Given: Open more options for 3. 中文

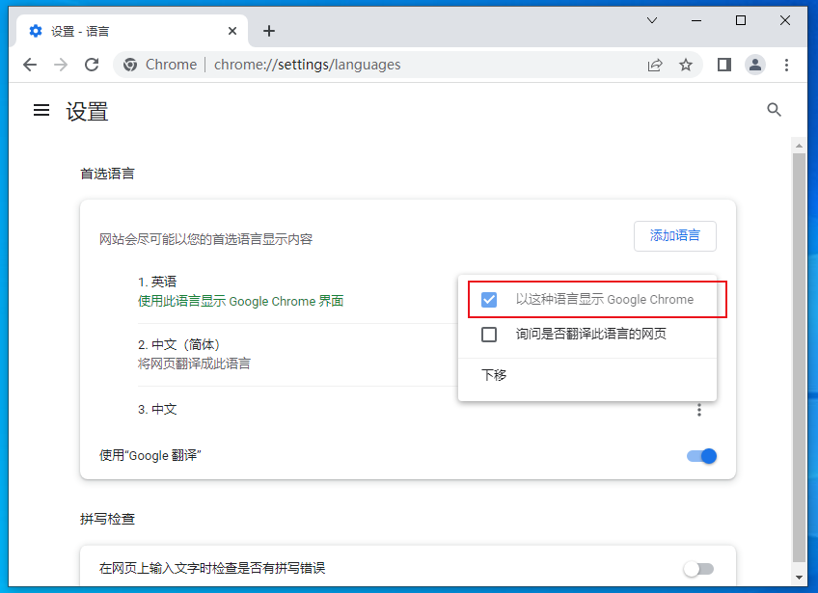Looking at the screenshot, I should click(x=699, y=410).
